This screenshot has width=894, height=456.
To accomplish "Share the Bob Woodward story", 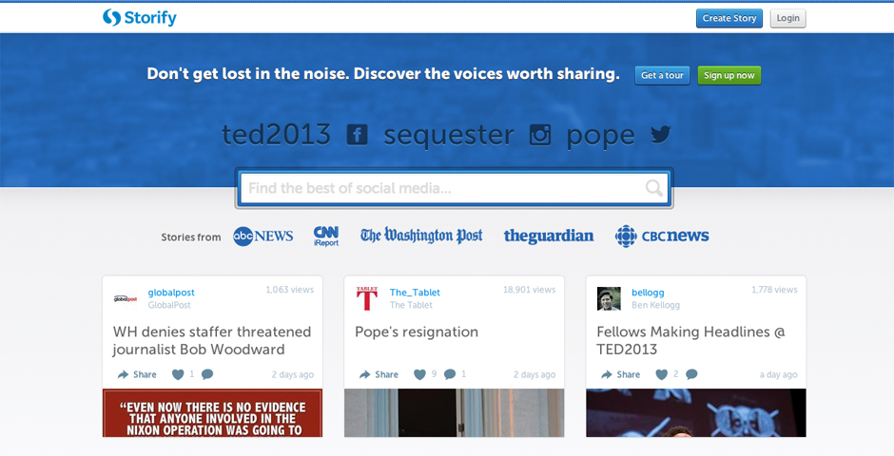I will point(137,374).
